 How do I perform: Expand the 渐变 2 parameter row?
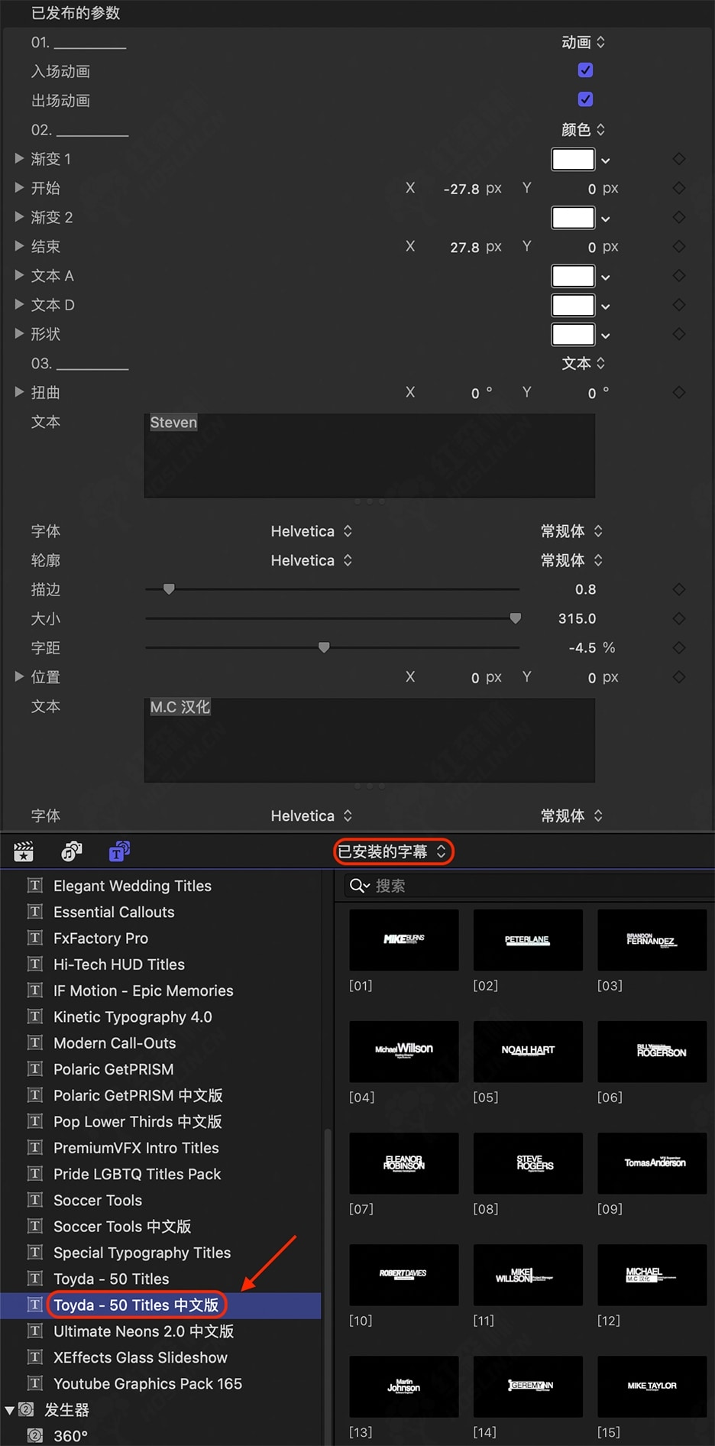coord(19,216)
